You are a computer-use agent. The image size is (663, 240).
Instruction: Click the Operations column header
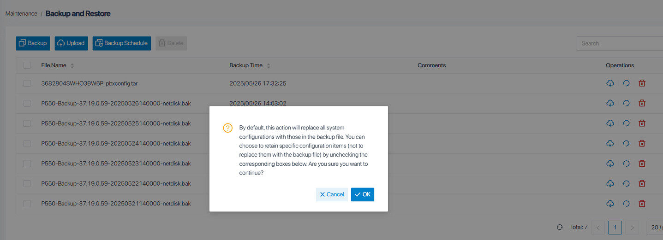620,65
